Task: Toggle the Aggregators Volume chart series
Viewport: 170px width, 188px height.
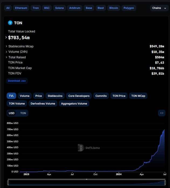Action: tap(74, 103)
